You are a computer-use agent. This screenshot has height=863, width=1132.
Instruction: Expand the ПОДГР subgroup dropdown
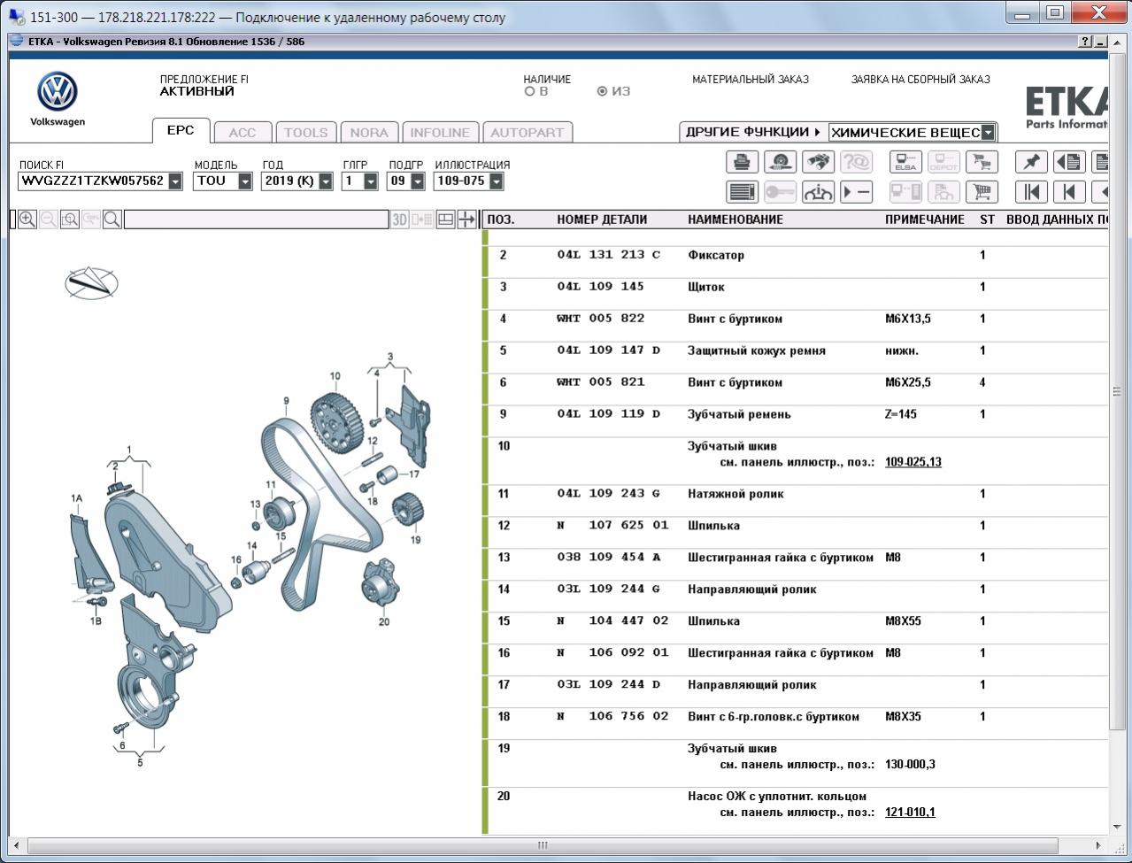[x=416, y=181]
